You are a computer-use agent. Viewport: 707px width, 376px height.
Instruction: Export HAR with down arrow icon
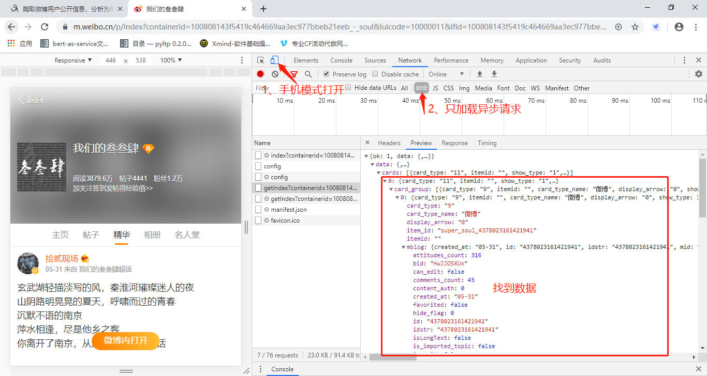[x=494, y=74]
